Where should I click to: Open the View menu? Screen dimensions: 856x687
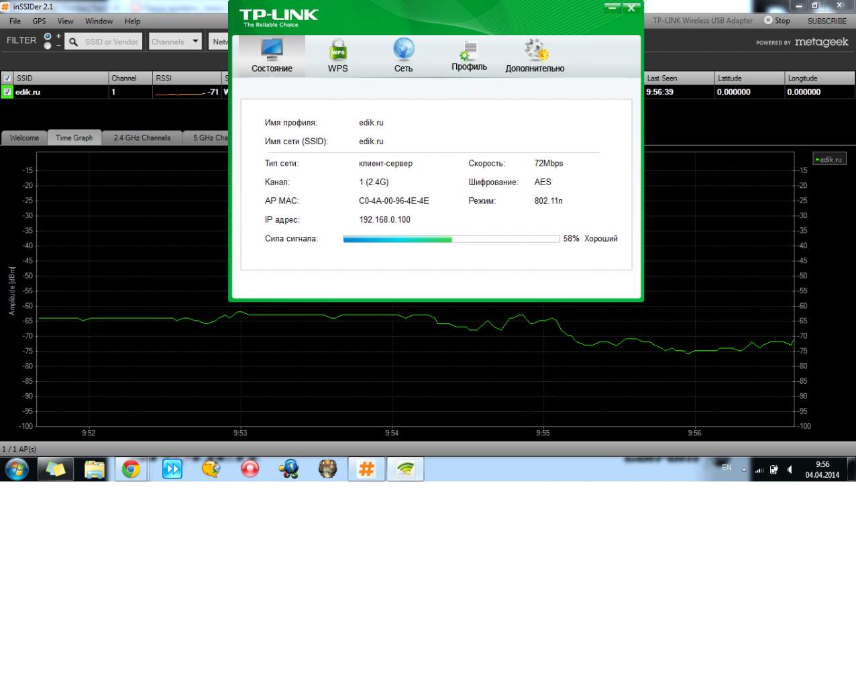[x=66, y=21]
